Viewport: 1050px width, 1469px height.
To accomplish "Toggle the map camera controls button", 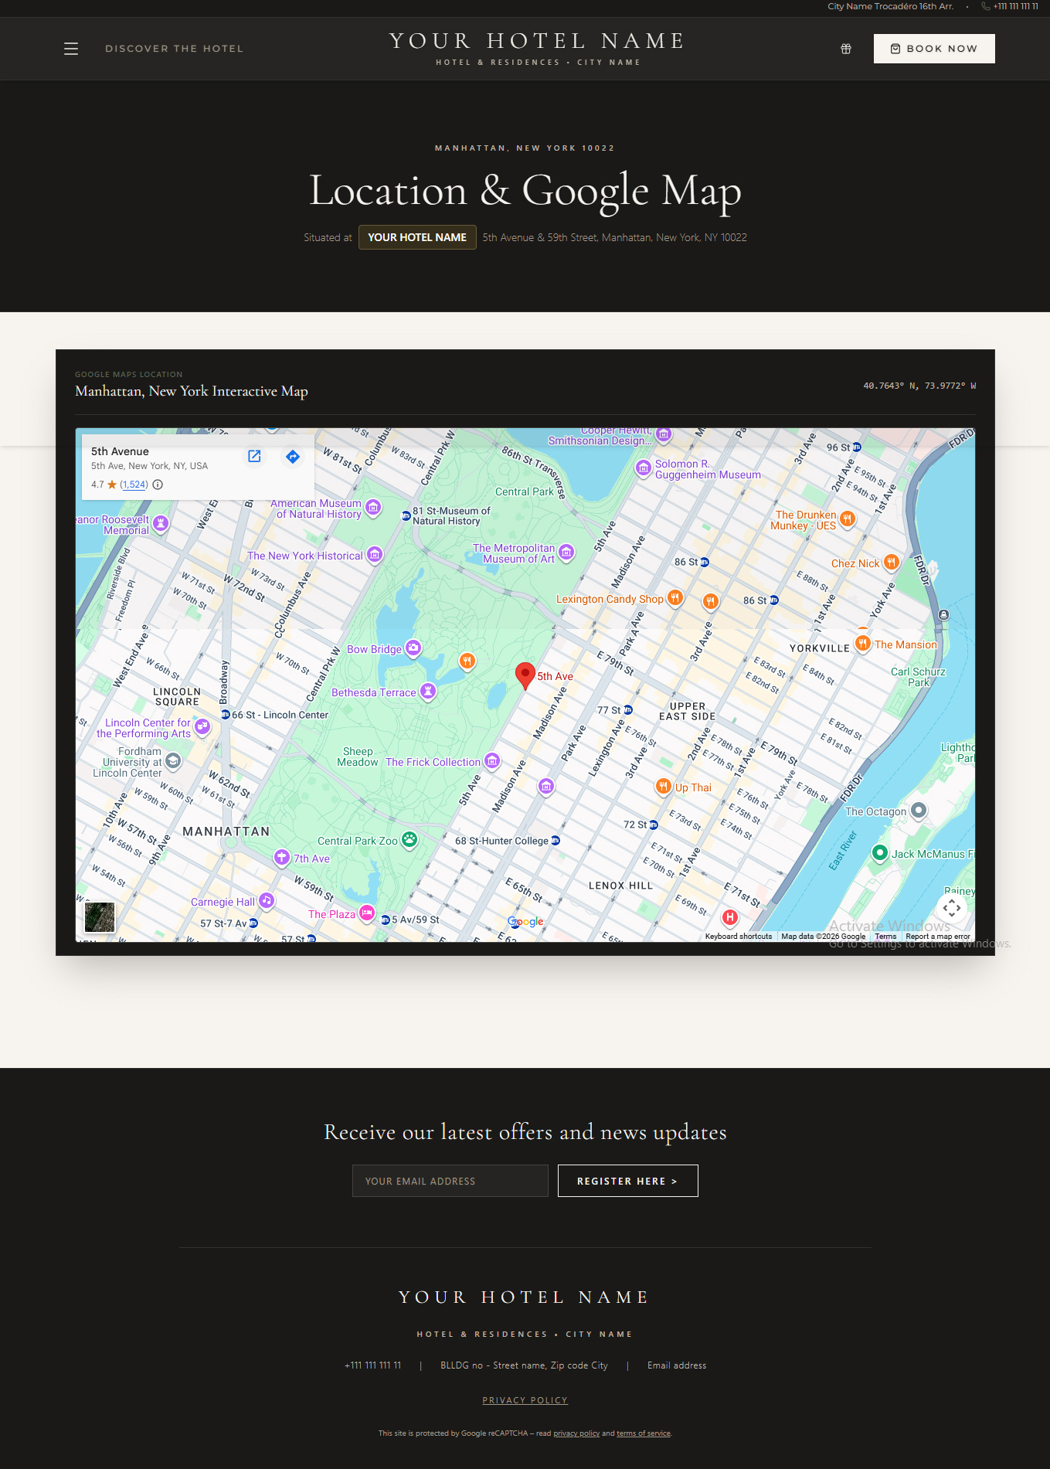I will tap(952, 908).
